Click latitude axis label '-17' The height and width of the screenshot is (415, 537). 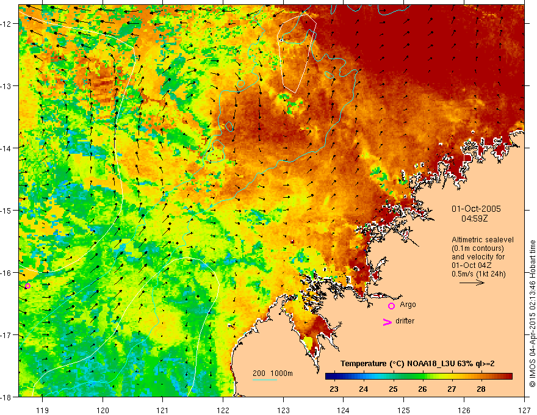(x=6, y=335)
